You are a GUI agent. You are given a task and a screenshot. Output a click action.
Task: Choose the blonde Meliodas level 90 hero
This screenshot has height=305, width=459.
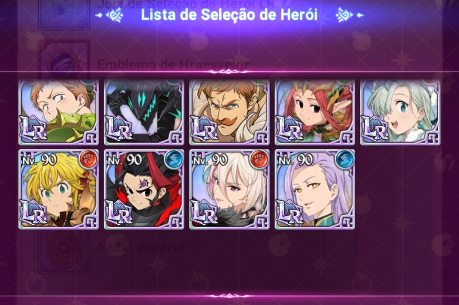click(59, 189)
